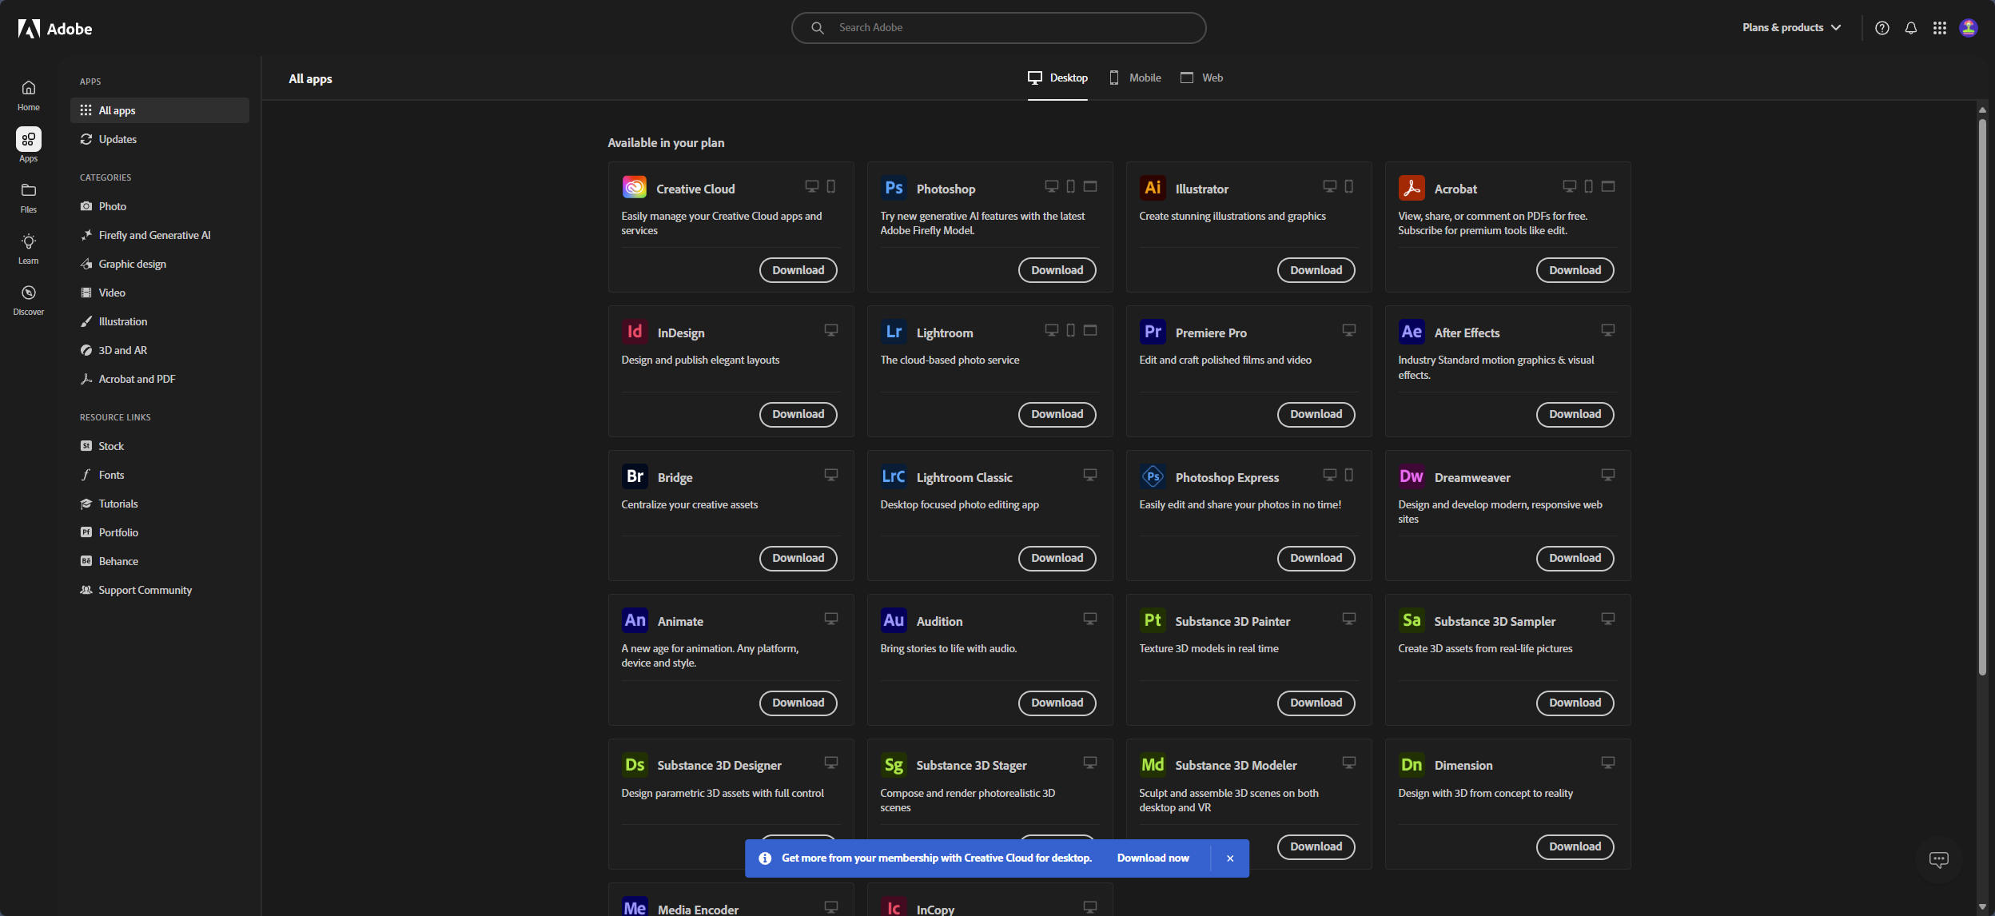
Task: Open the notifications bell icon
Action: 1911,28
